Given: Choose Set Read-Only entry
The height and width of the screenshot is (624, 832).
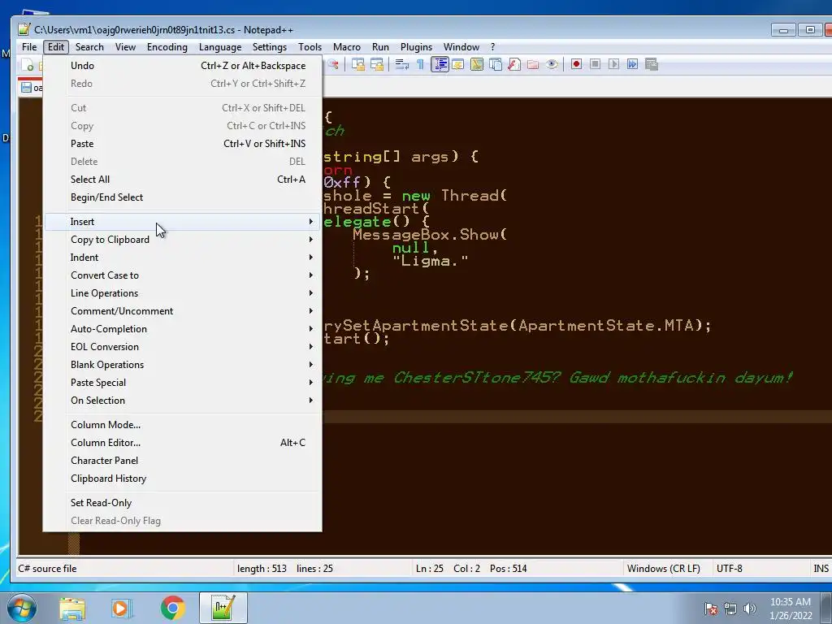Looking at the screenshot, I should point(183,503).
